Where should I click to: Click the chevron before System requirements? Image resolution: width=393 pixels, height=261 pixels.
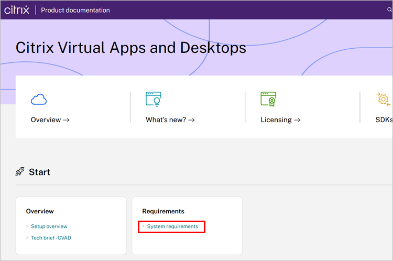click(144, 226)
